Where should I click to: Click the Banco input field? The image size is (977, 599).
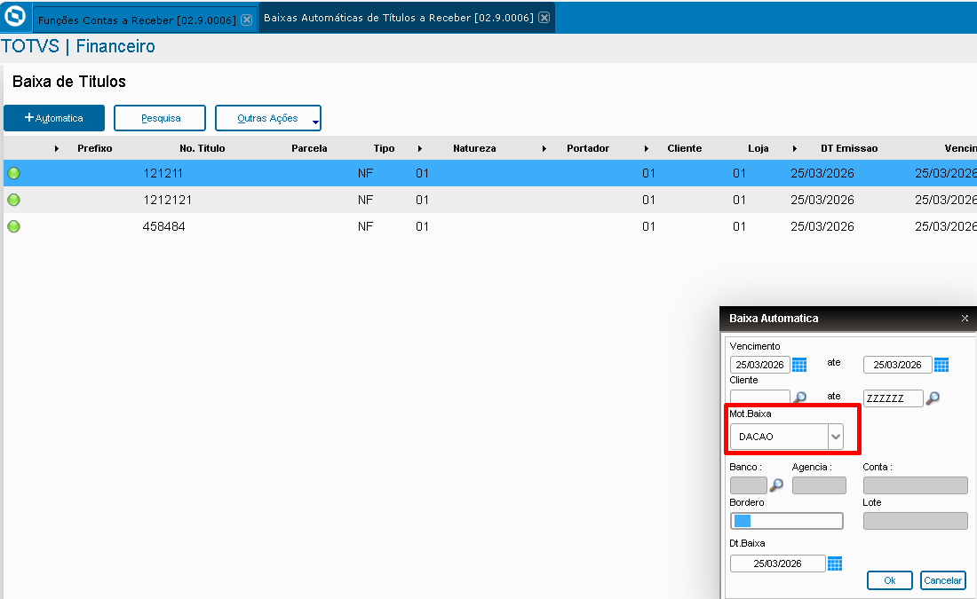coord(749,485)
